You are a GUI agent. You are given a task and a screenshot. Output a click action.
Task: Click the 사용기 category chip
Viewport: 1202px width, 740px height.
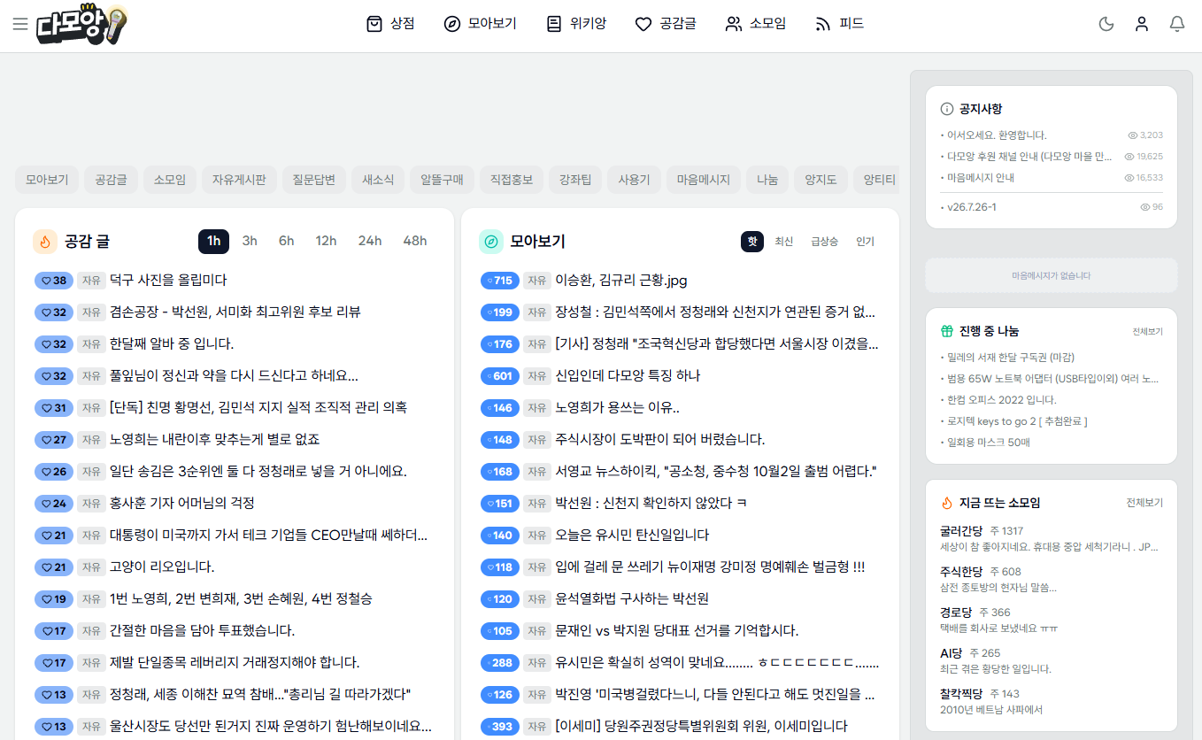pos(634,180)
